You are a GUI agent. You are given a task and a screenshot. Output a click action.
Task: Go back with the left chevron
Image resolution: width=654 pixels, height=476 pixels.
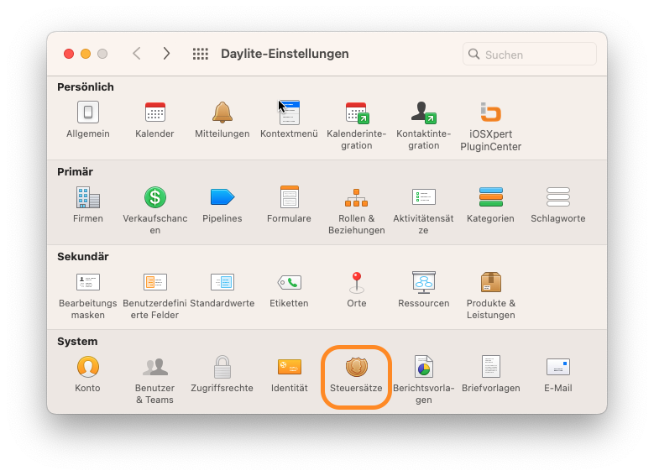[x=136, y=54]
